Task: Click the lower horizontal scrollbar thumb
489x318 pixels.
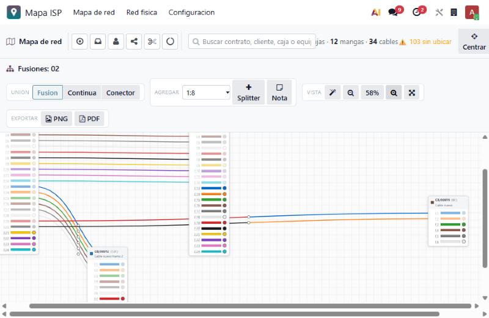Action: (x=224, y=314)
